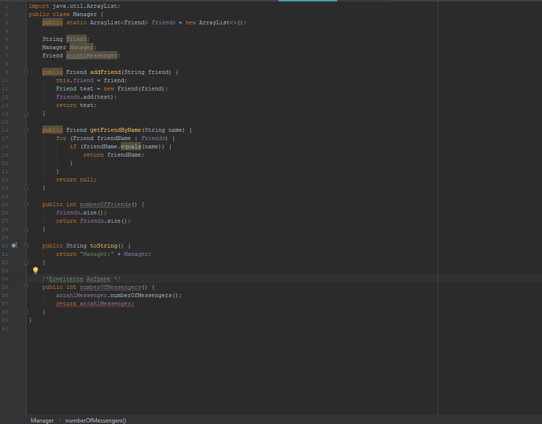The width and height of the screenshot is (542, 424).
Task: Click the closing fold marker on line 14
Action: [x=26, y=113]
